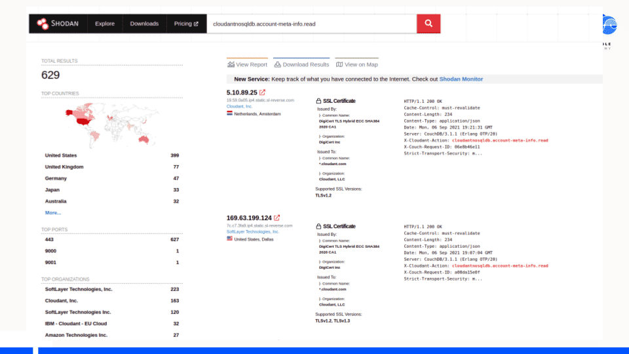The height and width of the screenshot is (354, 629).
Task: Click the first result's Server: CouchDB/3.1.1 line
Action: [451, 134]
